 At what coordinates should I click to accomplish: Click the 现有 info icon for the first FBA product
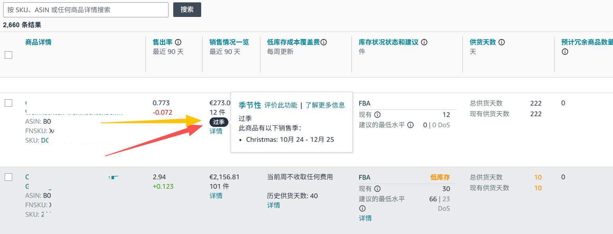[377, 114]
